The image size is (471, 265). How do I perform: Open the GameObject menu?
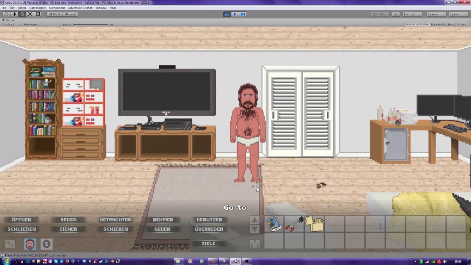[x=38, y=8]
